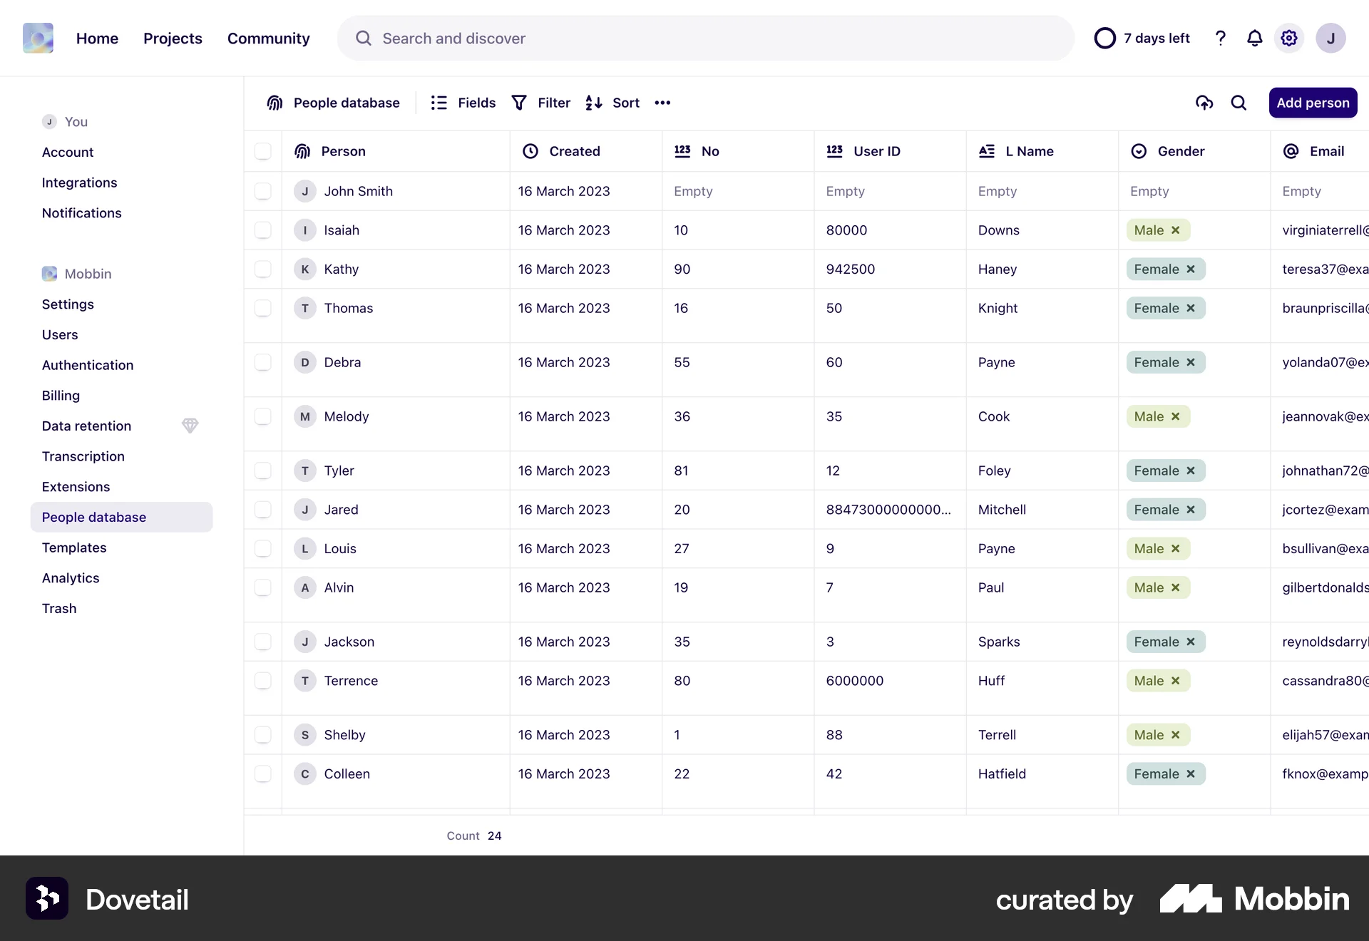Open the Templates section in sidebar
The height and width of the screenshot is (941, 1369).
coord(74,547)
